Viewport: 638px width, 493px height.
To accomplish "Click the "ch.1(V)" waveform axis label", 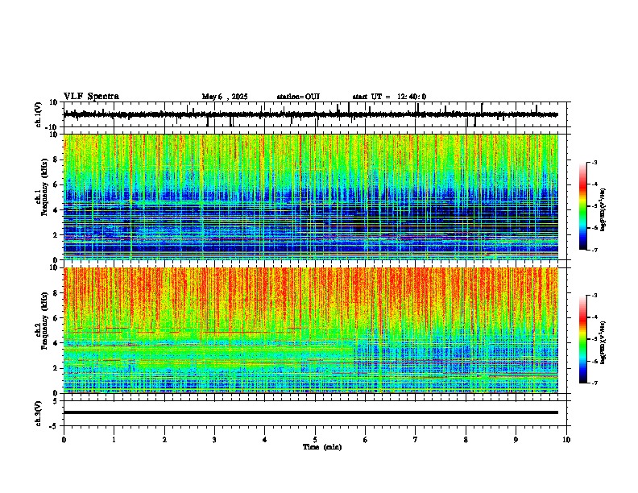I will pos(39,114).
